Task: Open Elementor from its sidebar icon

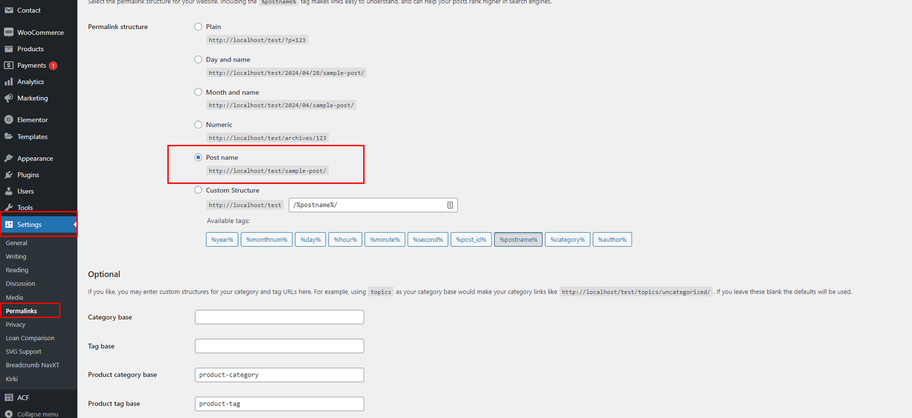Action: point(9,120)
